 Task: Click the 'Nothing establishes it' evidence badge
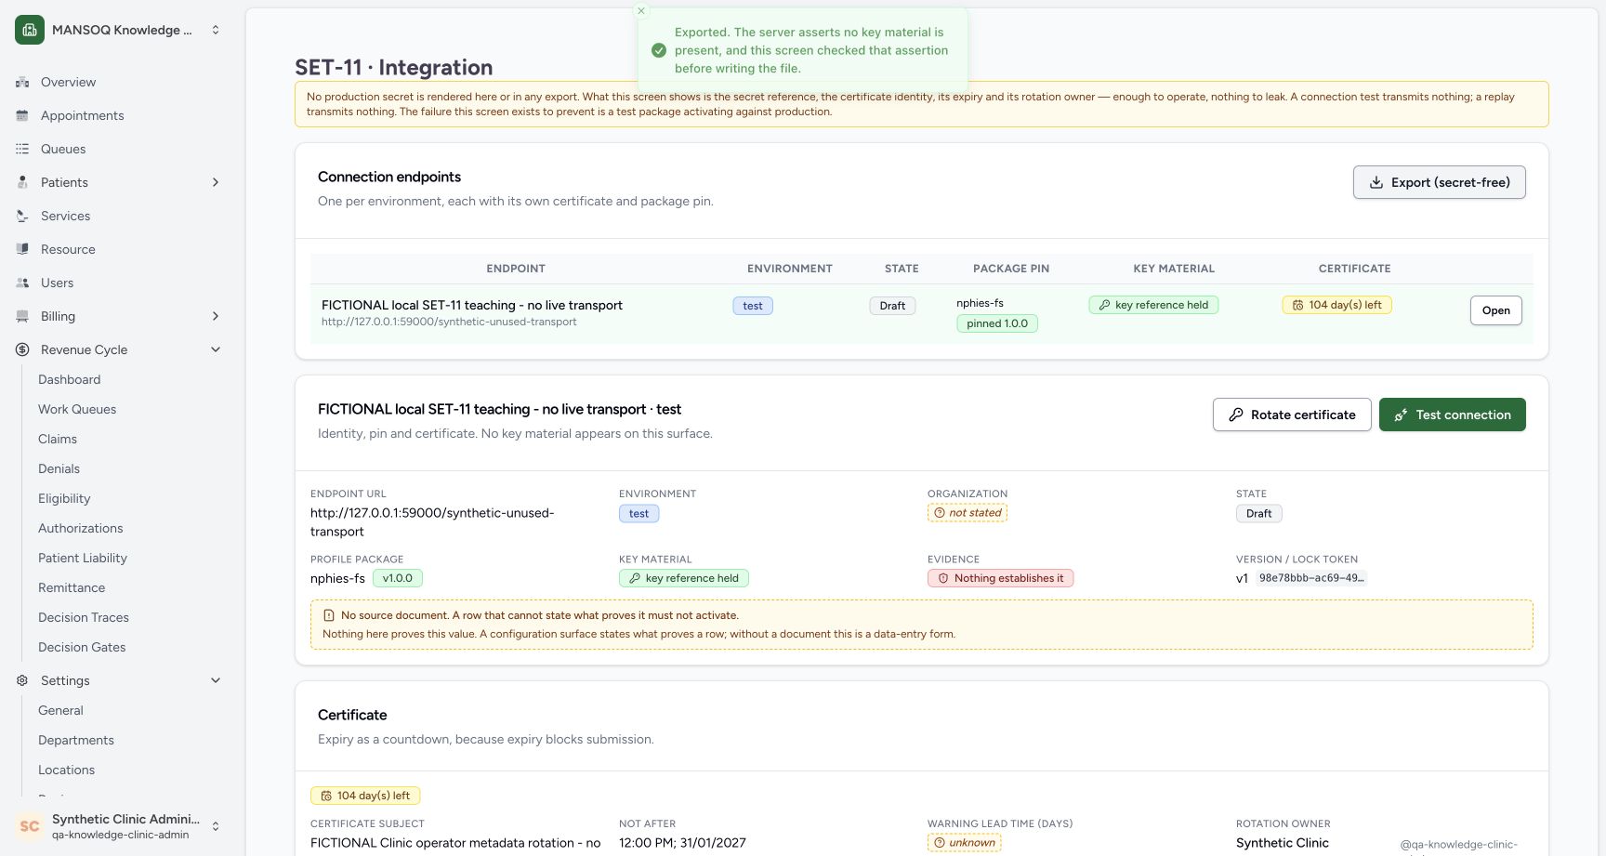point(1000,578)
